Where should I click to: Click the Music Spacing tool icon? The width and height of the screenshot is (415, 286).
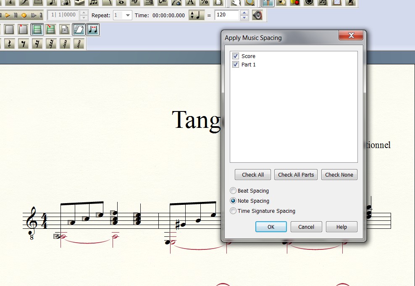[93, 29]
